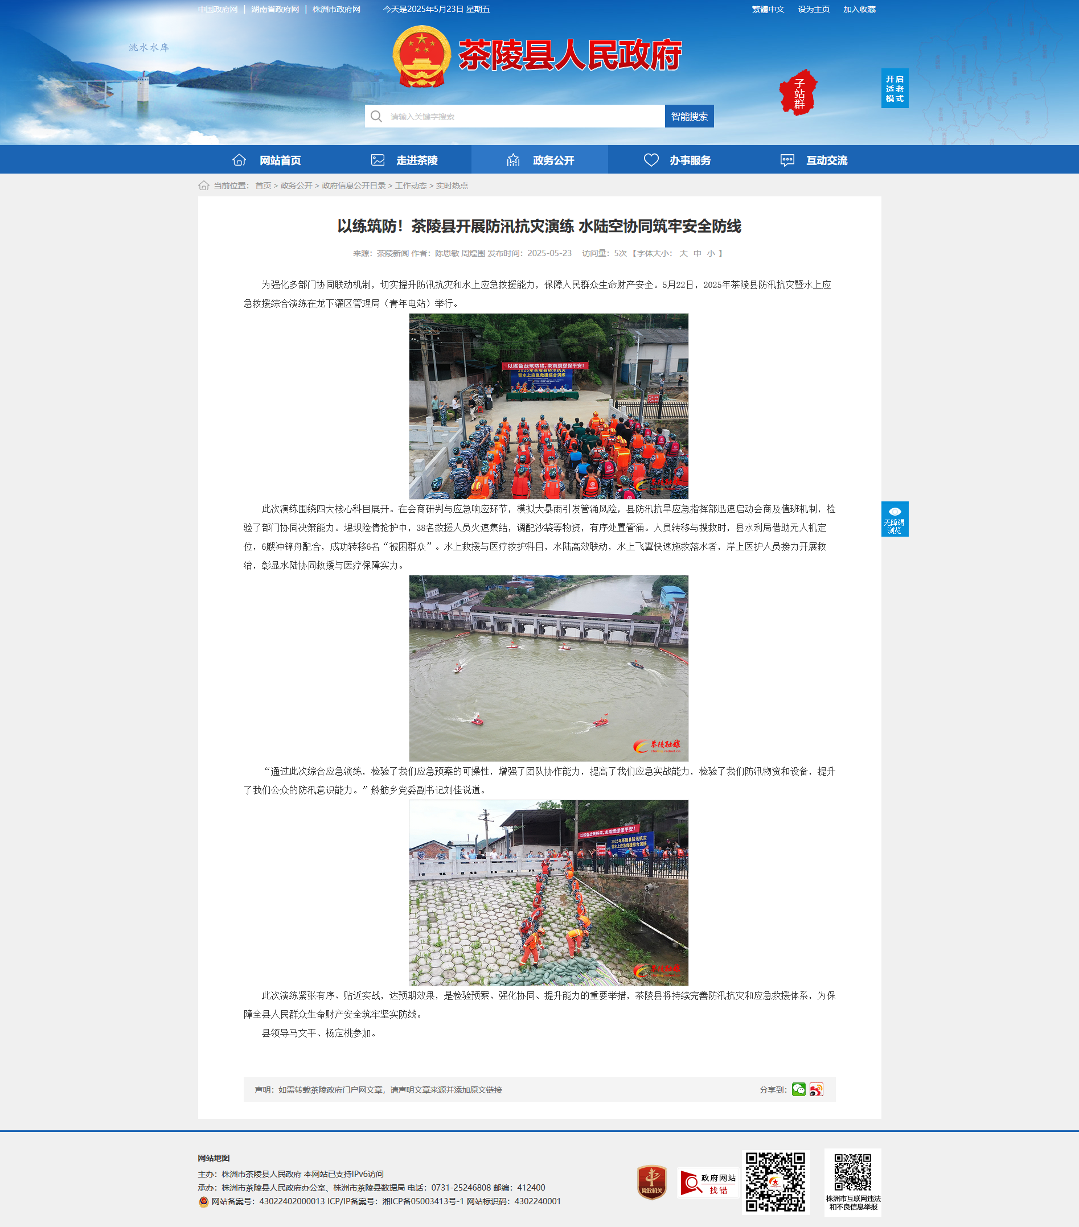
Task: Click the breadcrumb home icon
Action: pos(203,186)
